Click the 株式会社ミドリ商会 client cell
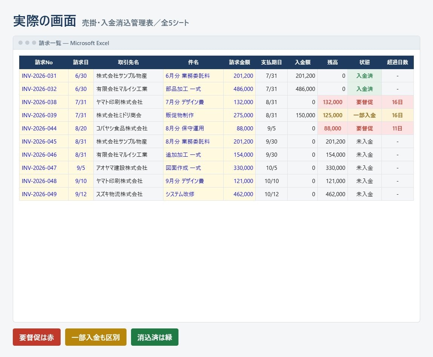Viewport: 433px width, 357px height. tap(128, 115)
